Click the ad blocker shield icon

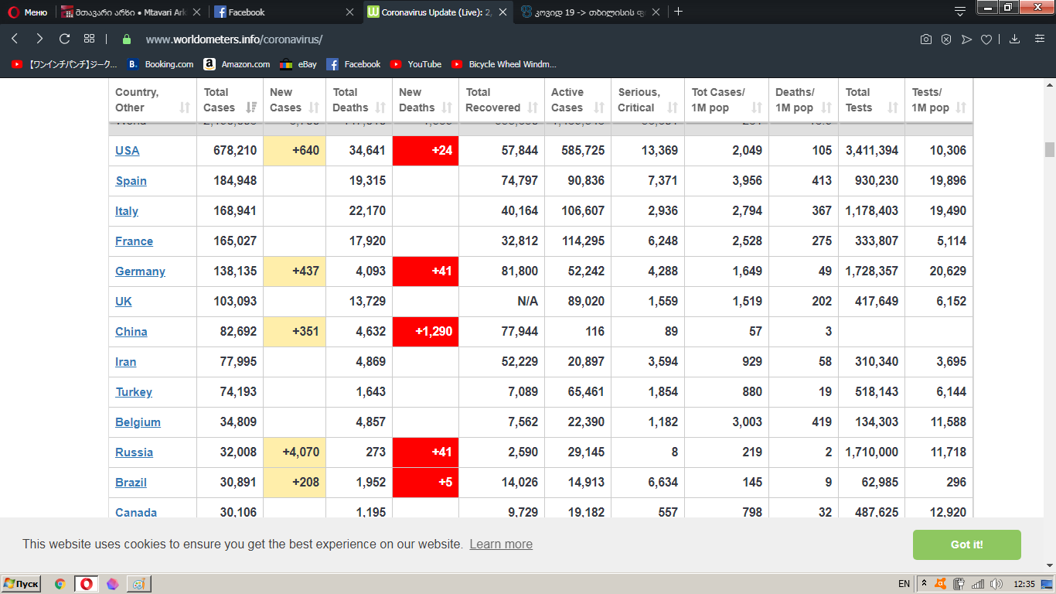[x=945, y=39]
